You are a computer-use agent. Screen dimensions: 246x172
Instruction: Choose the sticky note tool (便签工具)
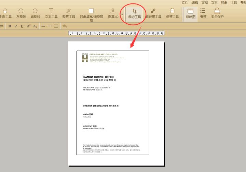[172, 13]
